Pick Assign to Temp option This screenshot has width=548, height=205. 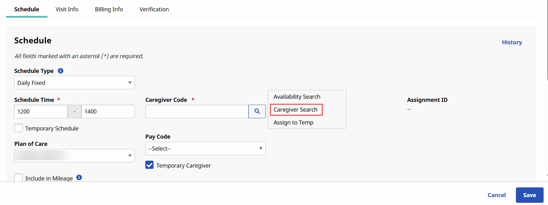coord(293,123)
